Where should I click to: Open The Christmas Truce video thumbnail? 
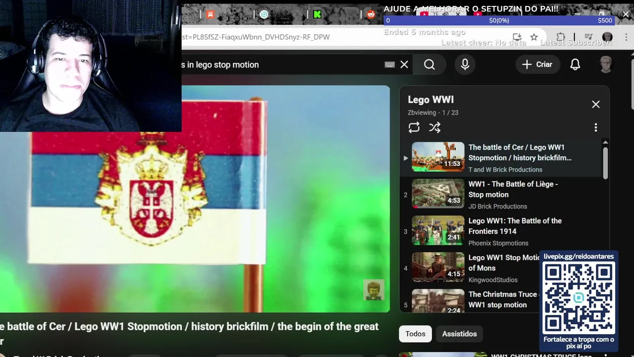pos(438,301)
